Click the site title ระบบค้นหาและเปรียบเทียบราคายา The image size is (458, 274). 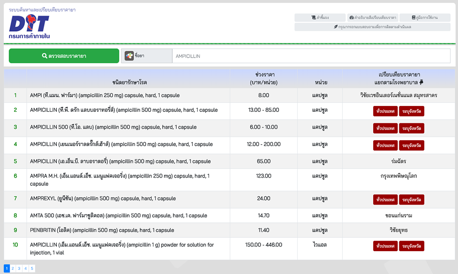click(42, 10)
